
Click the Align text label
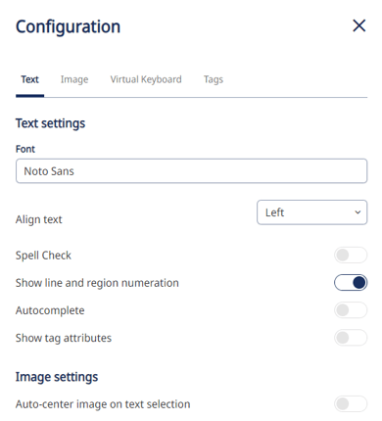click(x=38, y=219)
